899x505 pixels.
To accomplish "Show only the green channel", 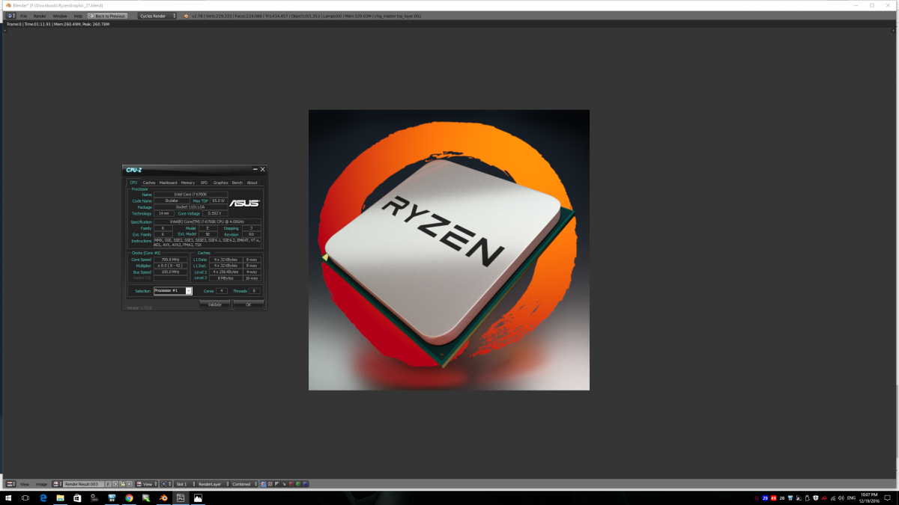I will [x=298, y=484].
